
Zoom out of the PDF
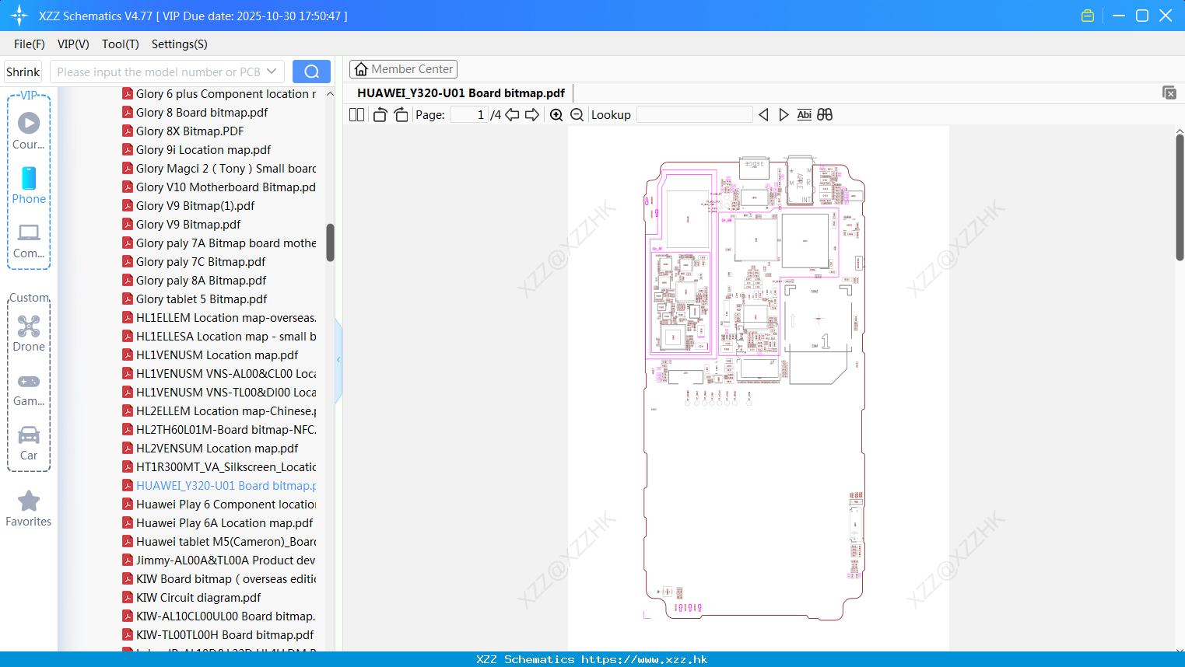[577, 115]
